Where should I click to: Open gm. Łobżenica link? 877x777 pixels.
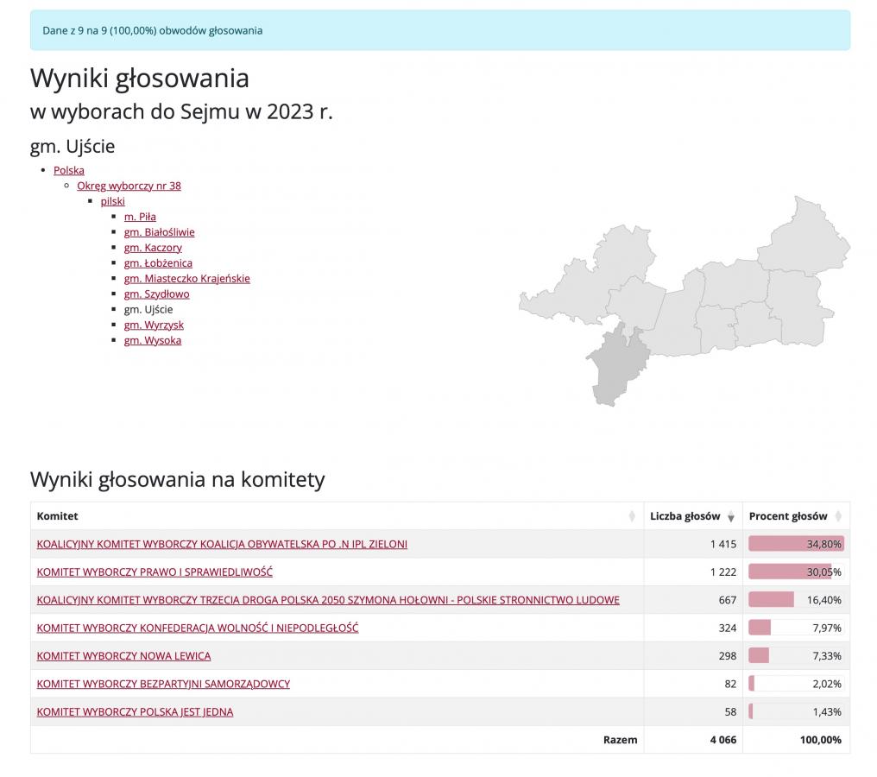click(158, 263)
